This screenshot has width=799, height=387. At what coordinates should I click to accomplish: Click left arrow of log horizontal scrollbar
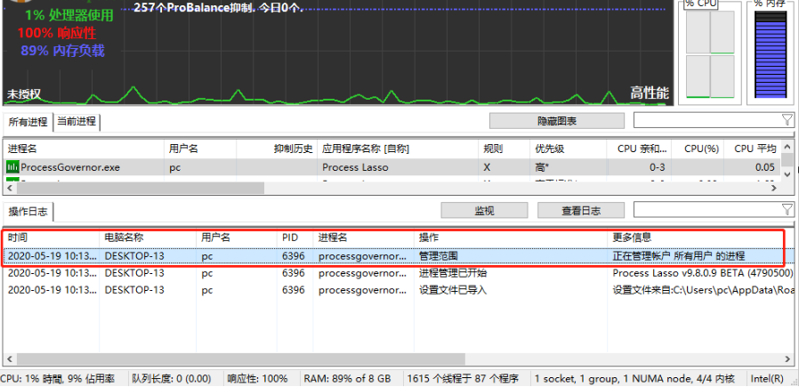pyautogui.click(x=8, y=359)
